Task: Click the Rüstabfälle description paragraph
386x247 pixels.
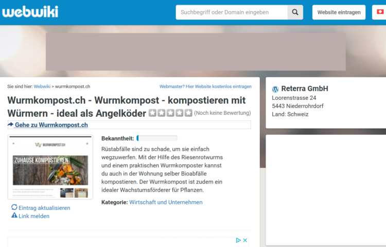Action: coord(162,169)
